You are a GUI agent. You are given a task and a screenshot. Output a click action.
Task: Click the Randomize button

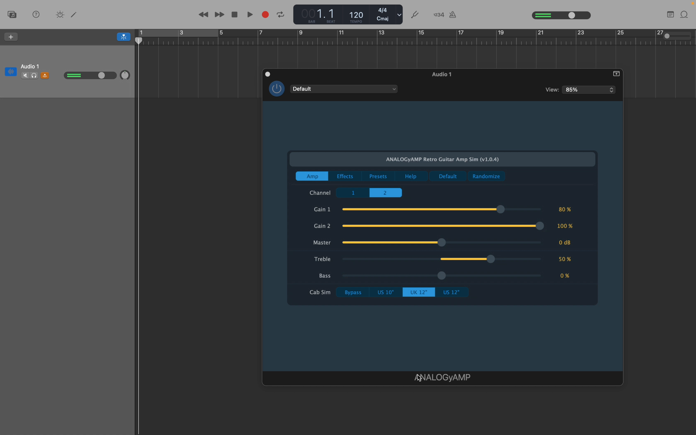point(486,176)
